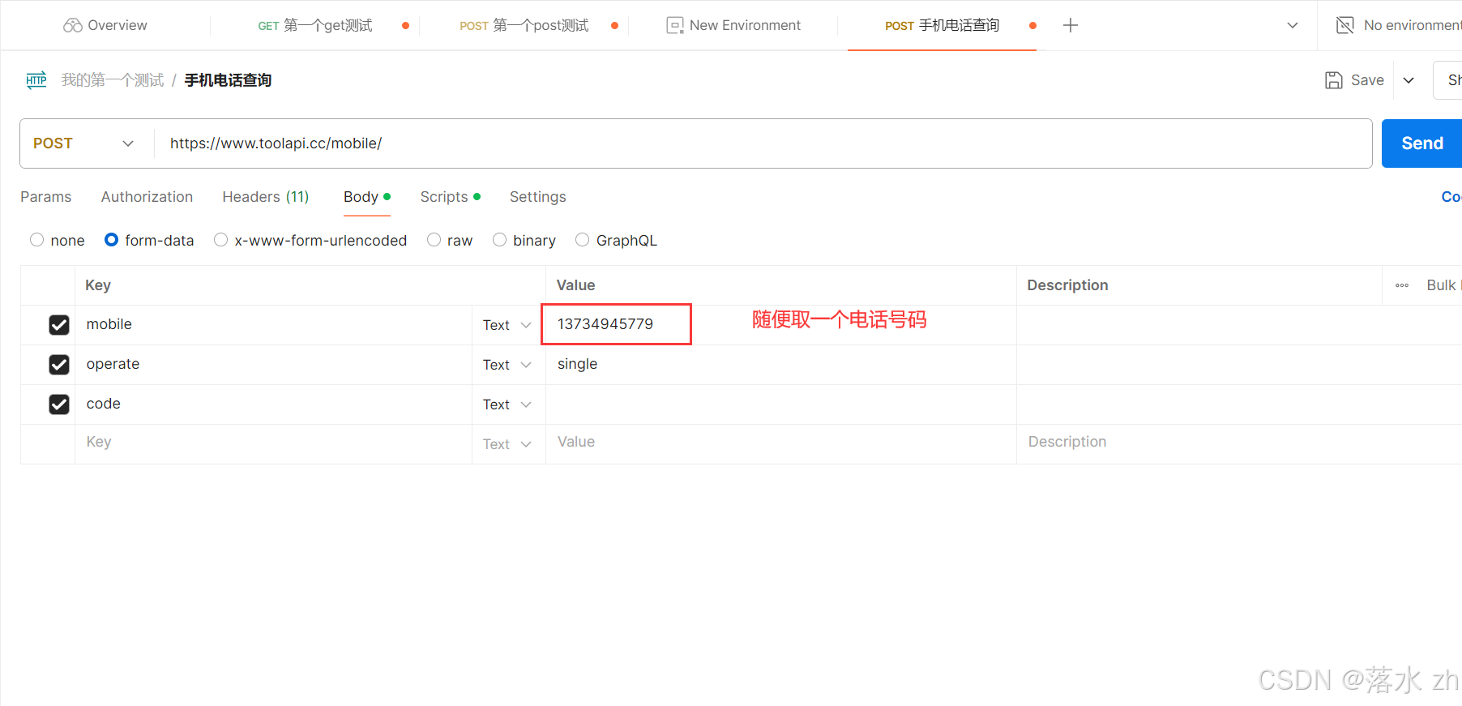Open the POST method dropdown
The image size is (1462, 706).
[x=83, y=143]
